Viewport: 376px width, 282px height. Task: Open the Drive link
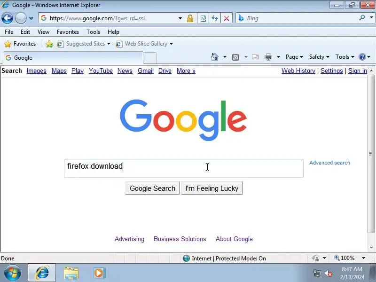point(165,71)
